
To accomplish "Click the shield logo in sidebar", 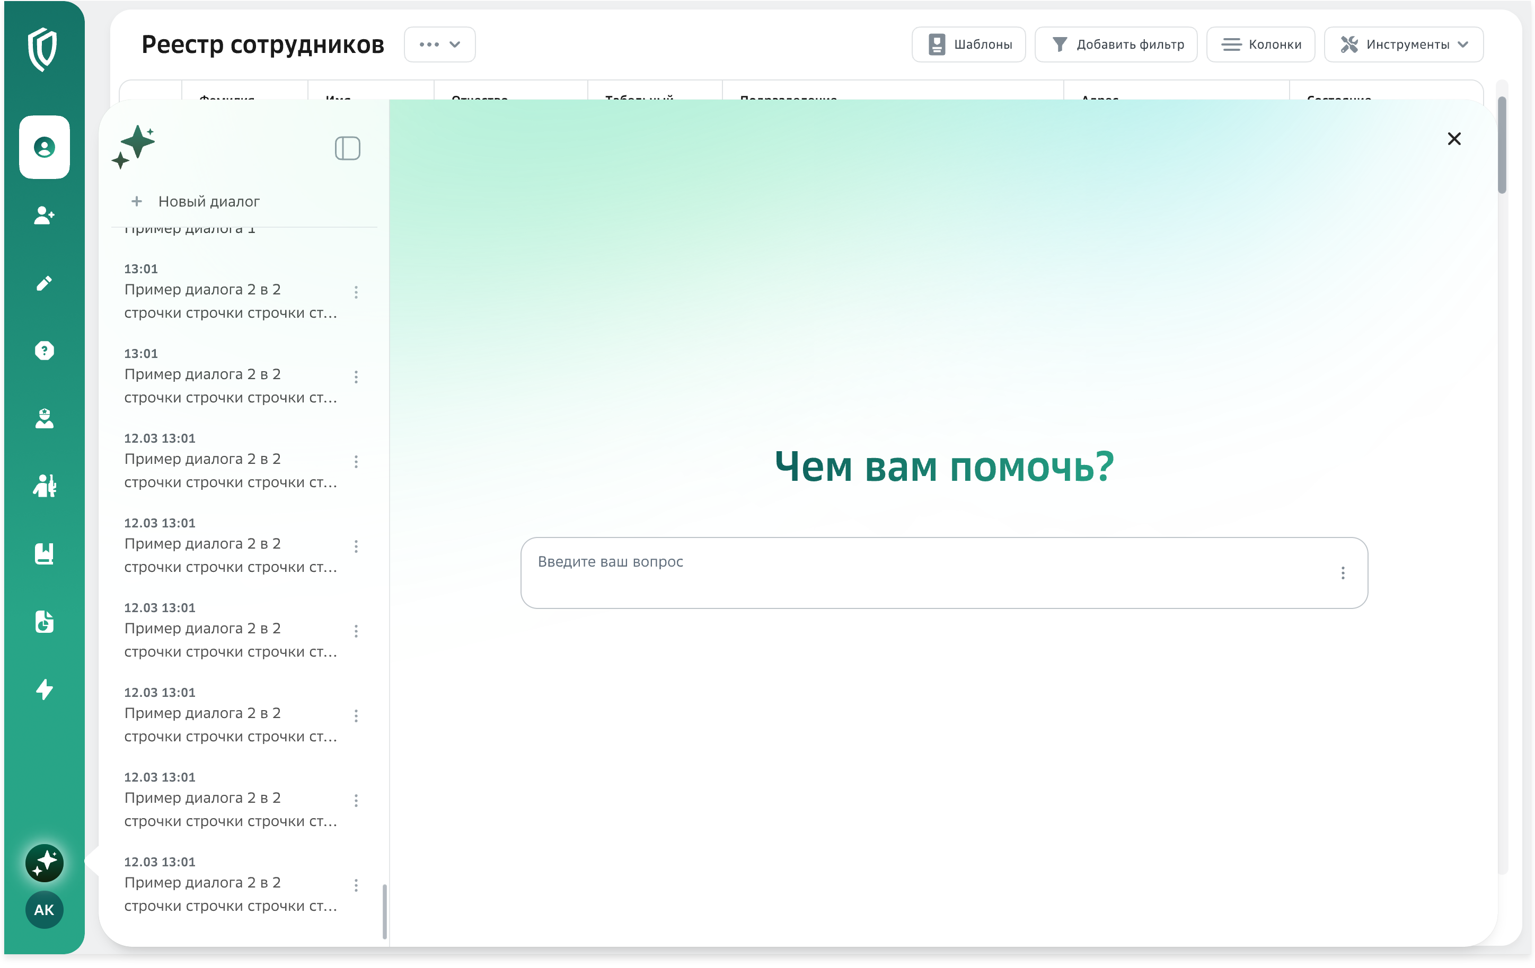I will point(43,49).
